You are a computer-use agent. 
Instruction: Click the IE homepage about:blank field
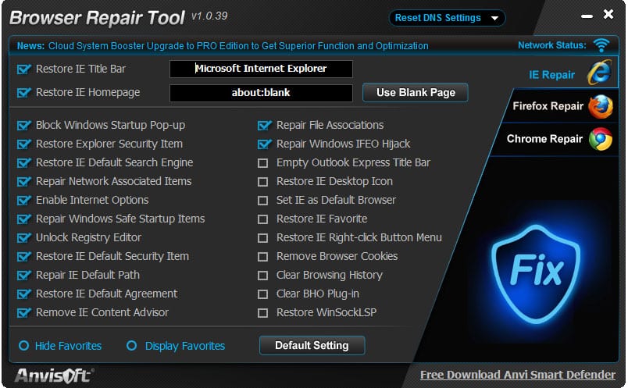(261, 92)
